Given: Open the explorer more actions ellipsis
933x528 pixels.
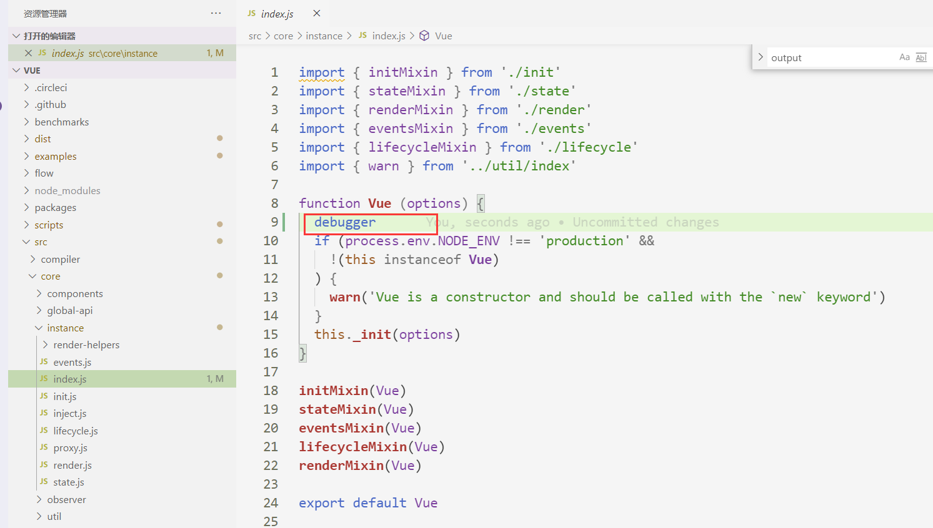Looking at the screenshot, I should pyautogui.click(x=216, y=13).
